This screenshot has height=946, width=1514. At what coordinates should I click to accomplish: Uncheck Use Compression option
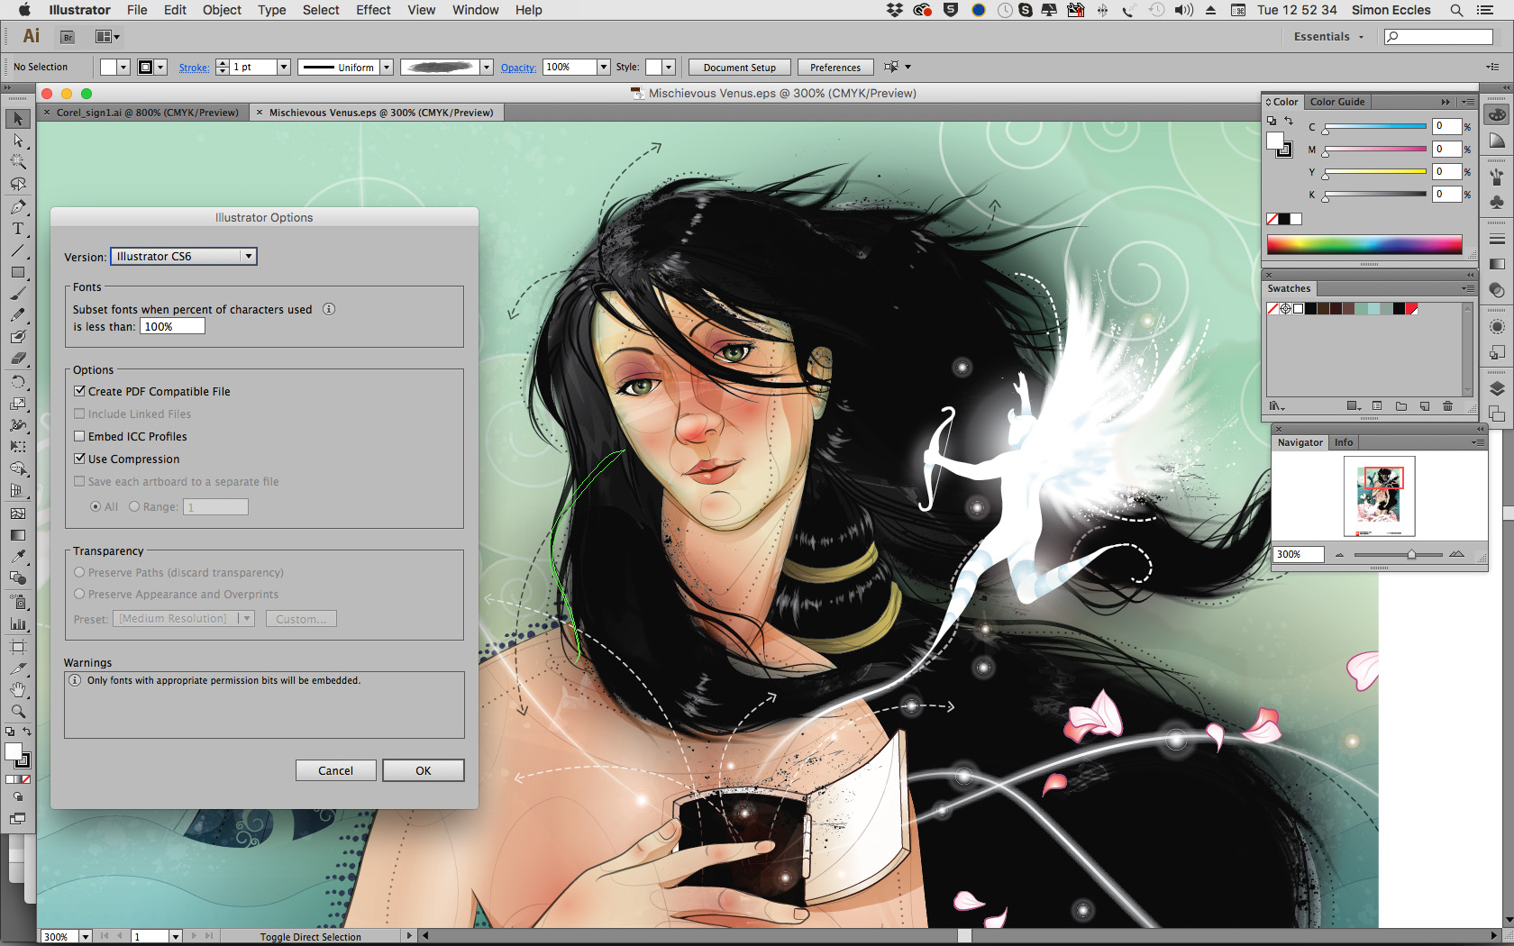pyautogui.click(x=79, y=459)
